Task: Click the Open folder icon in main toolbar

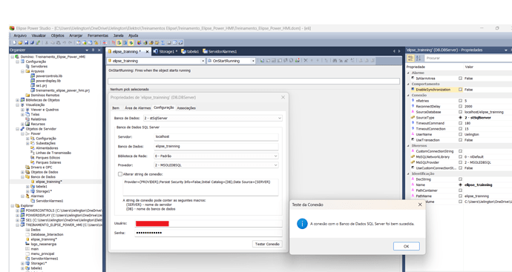Action: [x=20, y=42]
